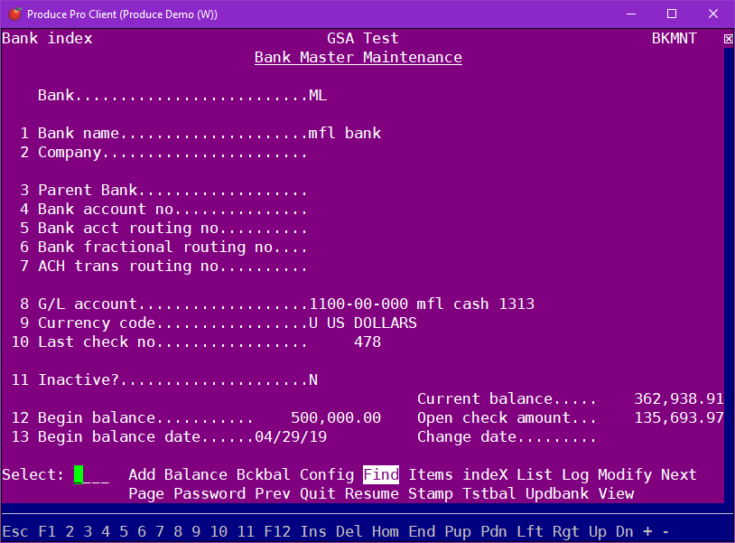Choose the Password command
This screenshot has width=735, height=543.
[x=209, y=494]
